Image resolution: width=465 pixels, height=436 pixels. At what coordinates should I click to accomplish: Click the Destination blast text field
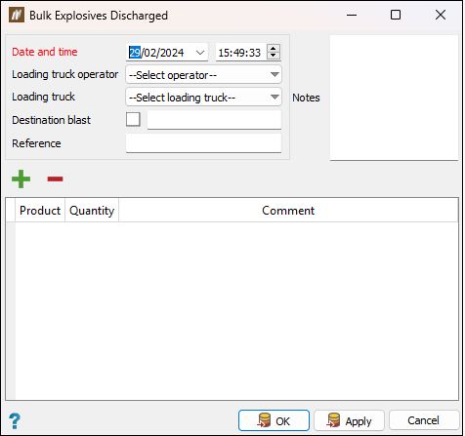click(214, 120)
